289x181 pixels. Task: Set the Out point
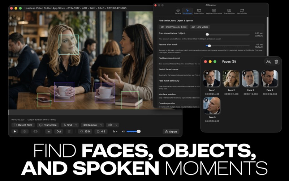pyautogui.click(x=59, y=131)
